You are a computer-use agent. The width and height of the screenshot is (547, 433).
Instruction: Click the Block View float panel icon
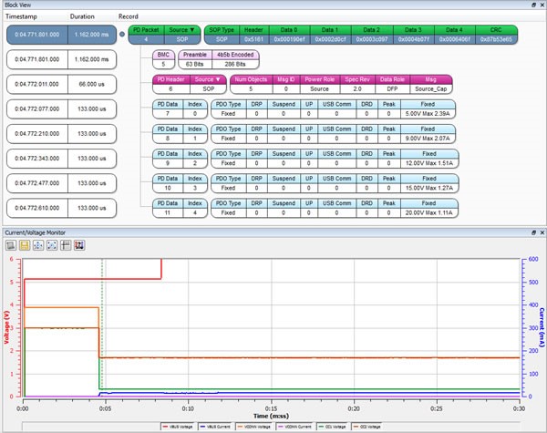533,5
